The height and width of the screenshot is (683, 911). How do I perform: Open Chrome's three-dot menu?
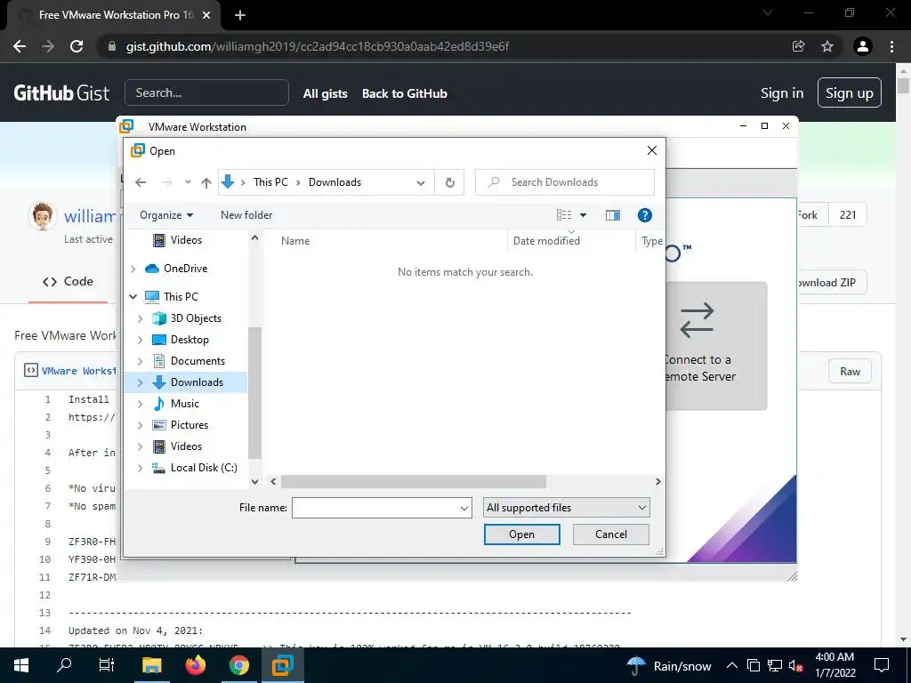tap(891, 46)
